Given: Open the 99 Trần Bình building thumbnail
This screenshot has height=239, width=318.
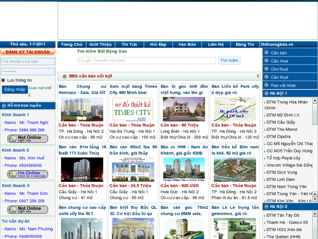Looking at the screenshot, I should point(133,169).
